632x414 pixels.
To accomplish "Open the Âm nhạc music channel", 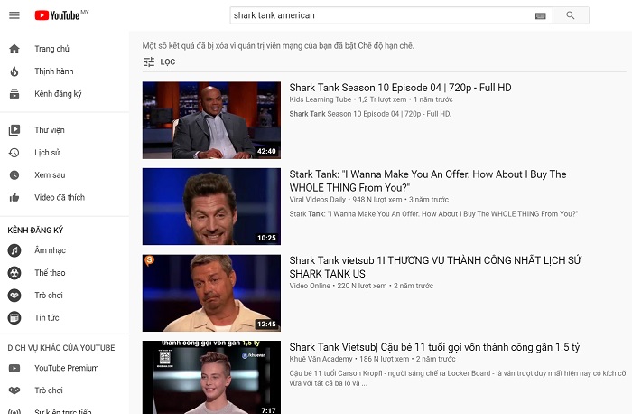I will point(50,250).
